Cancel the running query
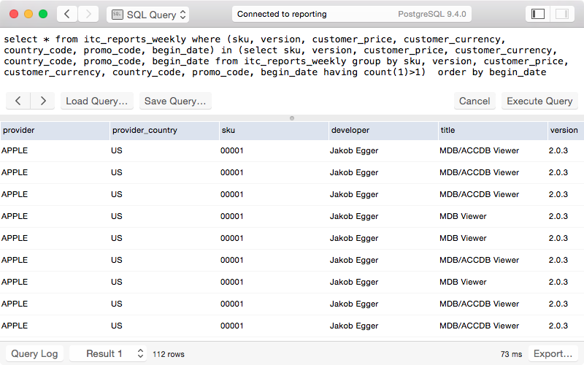This screenshot has width=584, height=365. (474, 101)
